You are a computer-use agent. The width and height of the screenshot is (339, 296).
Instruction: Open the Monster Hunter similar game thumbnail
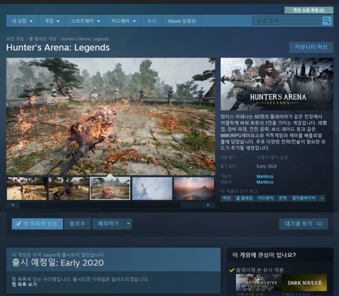click(x=258, y=282)
